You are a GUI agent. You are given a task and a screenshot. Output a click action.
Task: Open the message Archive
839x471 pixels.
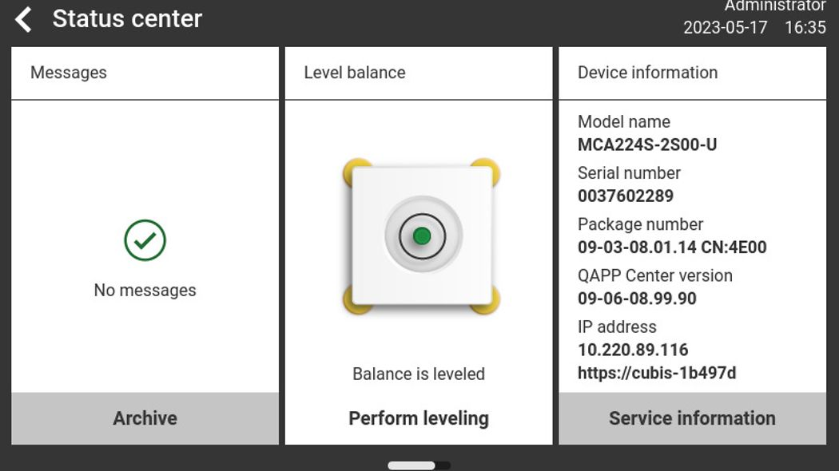pyautogui.click(x=145, y=418)
